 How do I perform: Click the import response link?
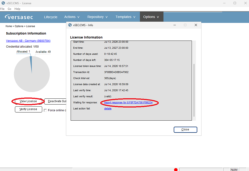coord(128,103)
